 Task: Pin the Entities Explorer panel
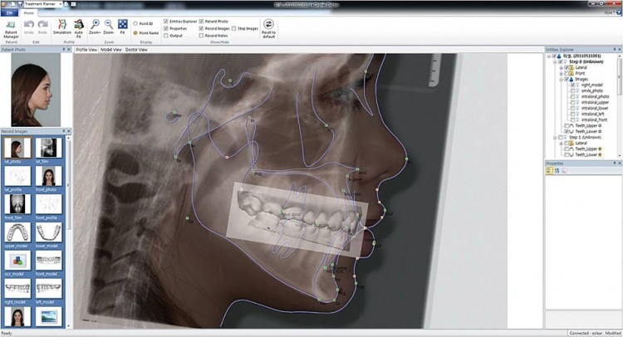[614, 50]
